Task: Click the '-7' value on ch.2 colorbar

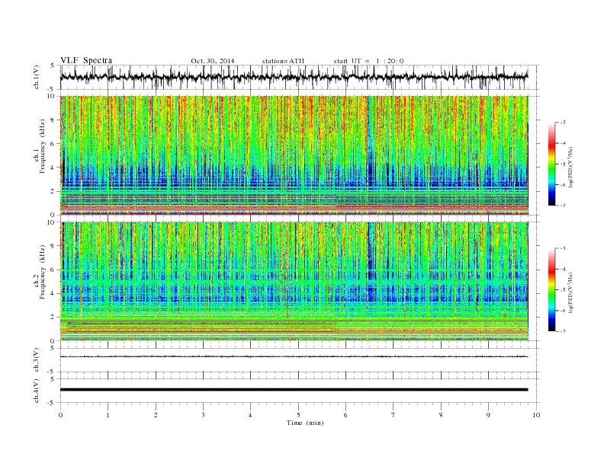Action: click(562, 331)
